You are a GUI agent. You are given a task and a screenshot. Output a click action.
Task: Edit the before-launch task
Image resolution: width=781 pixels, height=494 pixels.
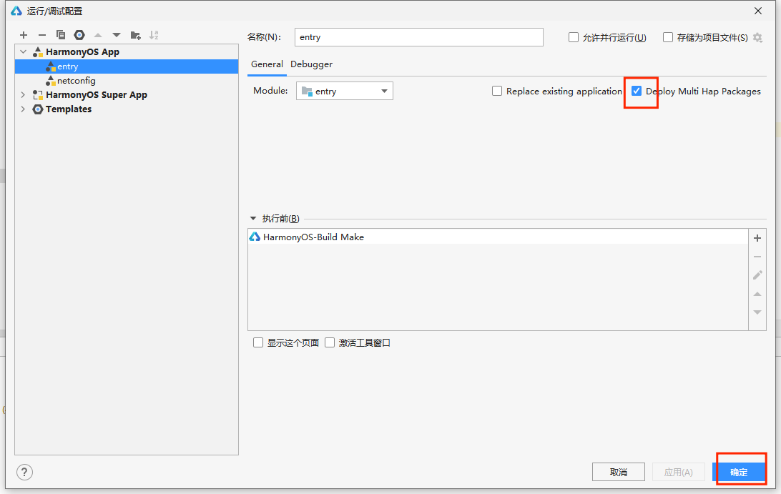coord(757,275)
